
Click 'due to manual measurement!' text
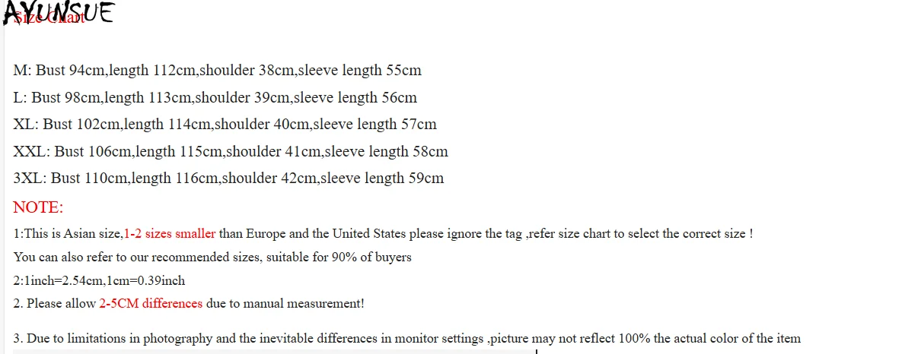[285, 304]
